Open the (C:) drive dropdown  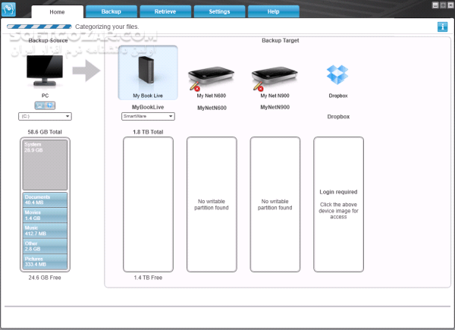pos(44,116)
